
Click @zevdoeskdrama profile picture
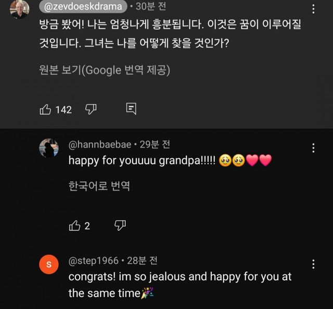tap(20, 8)
